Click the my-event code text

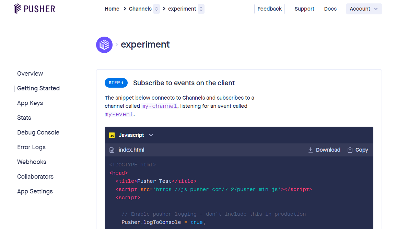click(x=119, y=114)
